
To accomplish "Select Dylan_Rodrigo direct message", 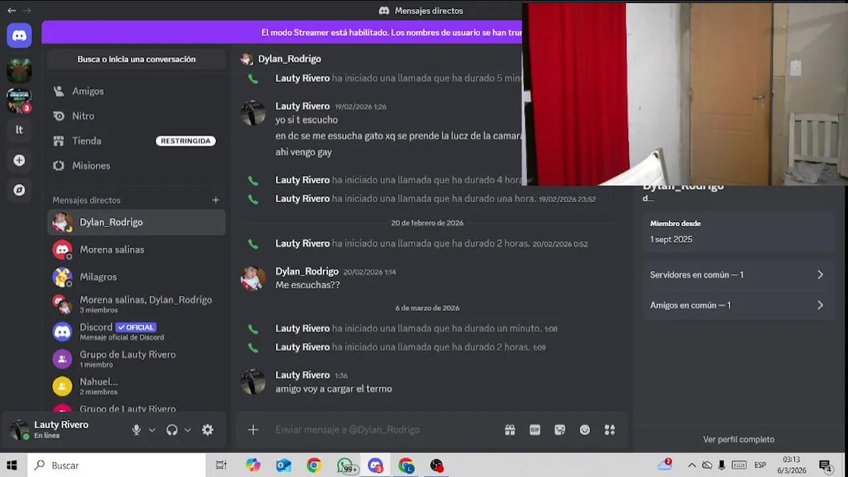I will click(136, 223).
